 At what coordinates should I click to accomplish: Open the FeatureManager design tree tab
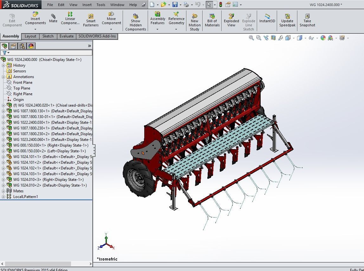[x=4, y=46]
